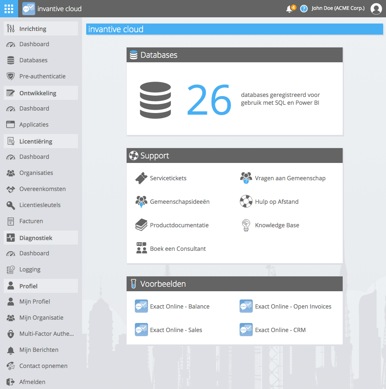The width and height of the screenshot is (386, 389).
Task: Click the notifications bell with badge
Action: coord(289,9)
